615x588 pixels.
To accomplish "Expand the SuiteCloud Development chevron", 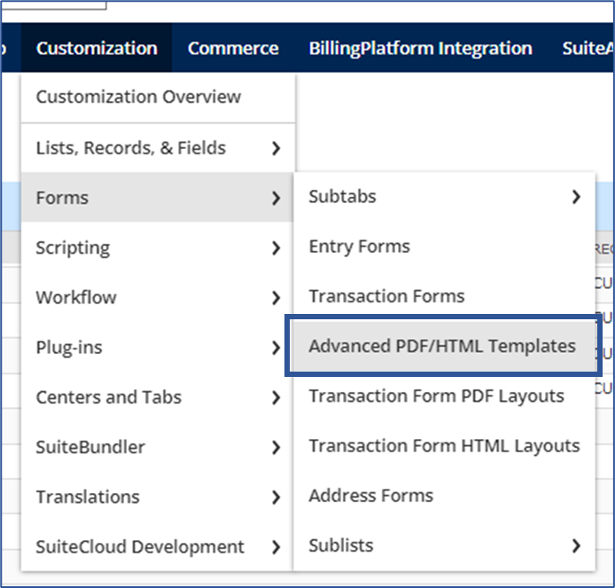I will 276,547.
